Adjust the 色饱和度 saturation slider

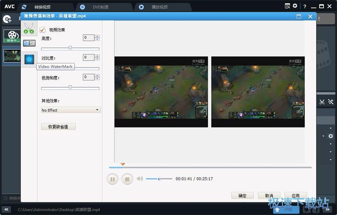pyautogui.click(x=70, y=88)
